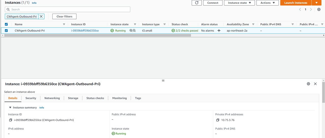This screenshot has height=138, width=325.
Task: Sort by Availability Zone column arrow
Action: click(253, 24)
